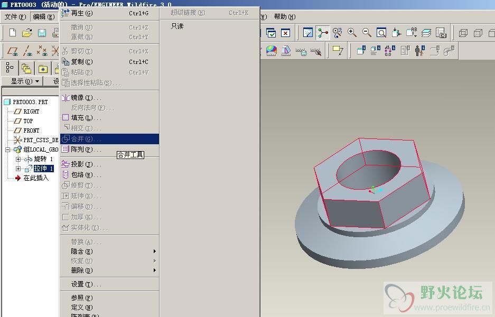Open the 删除(D) submenu
Image resolution: width=495 pixels, height=317 pixels.
[x=109, y=271]
